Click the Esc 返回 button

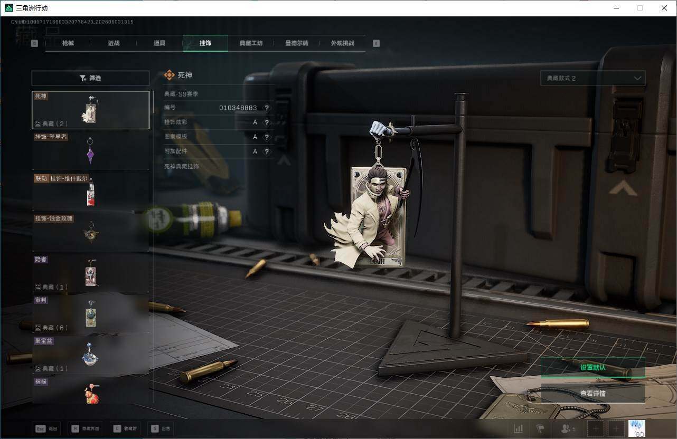point(46,428)
